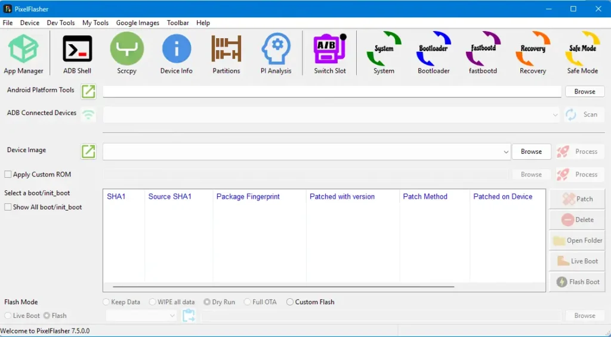Open the App Manager tool

click(x=23, y=54)
